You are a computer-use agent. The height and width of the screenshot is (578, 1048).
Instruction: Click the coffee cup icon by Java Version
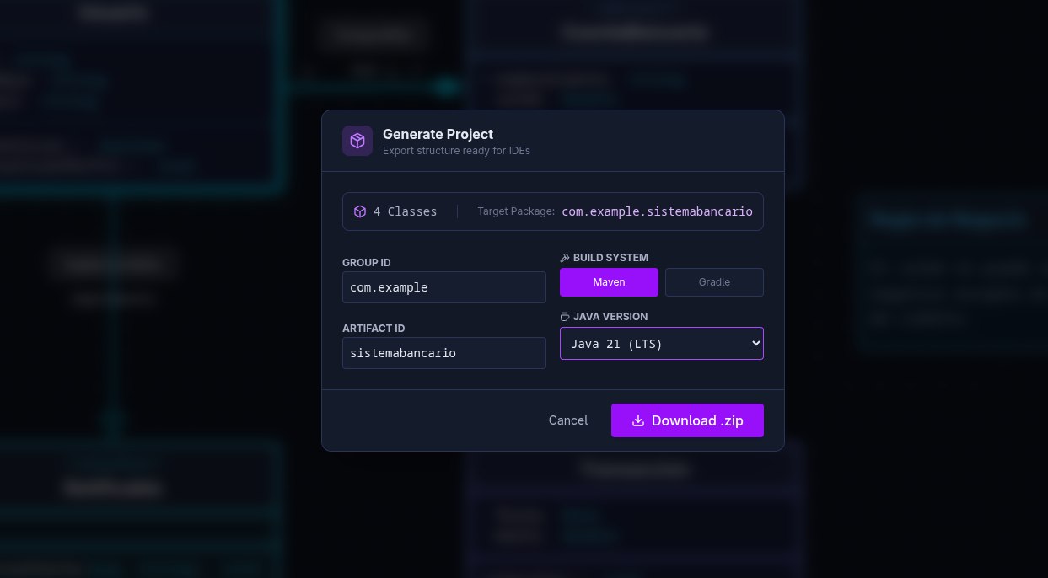coord(565,317)
